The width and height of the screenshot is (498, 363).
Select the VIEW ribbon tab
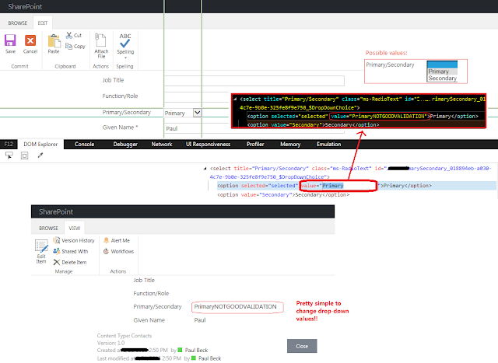tap(75, 229)
